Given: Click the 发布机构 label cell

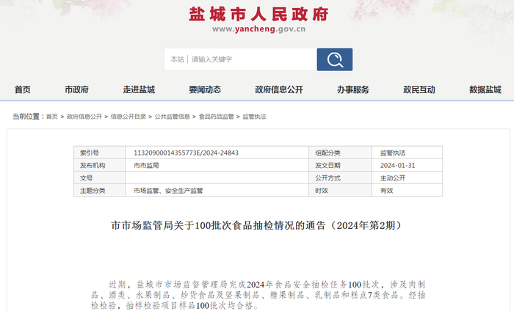Looking at the screenshot, I should 100,165.
